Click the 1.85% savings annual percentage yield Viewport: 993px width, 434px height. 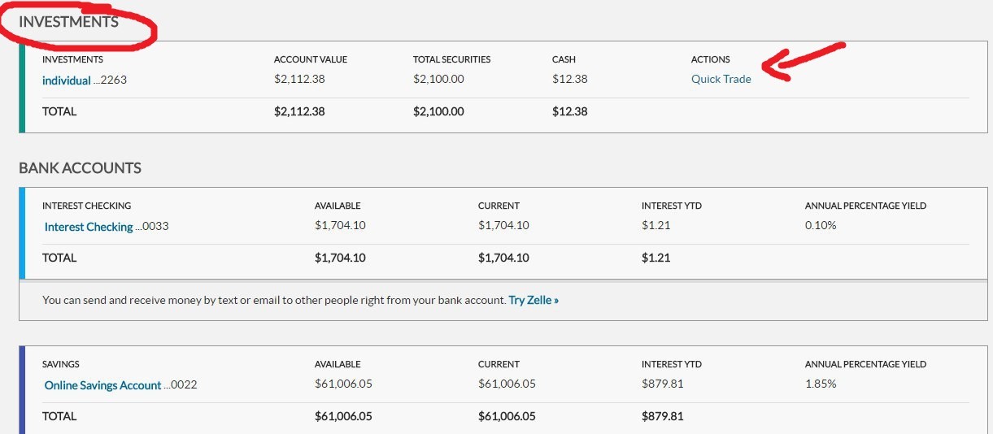coord(821,384)
